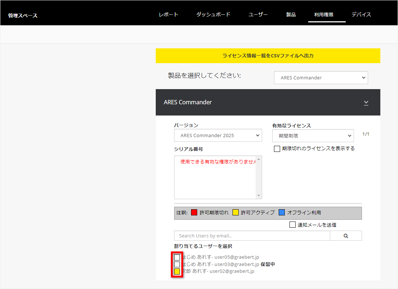Collapse the ARES Commander section
398x289 pixels.
366,102
